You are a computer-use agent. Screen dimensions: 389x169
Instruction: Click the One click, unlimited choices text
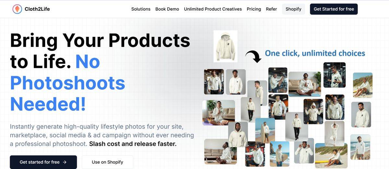[x=315, y=53]
